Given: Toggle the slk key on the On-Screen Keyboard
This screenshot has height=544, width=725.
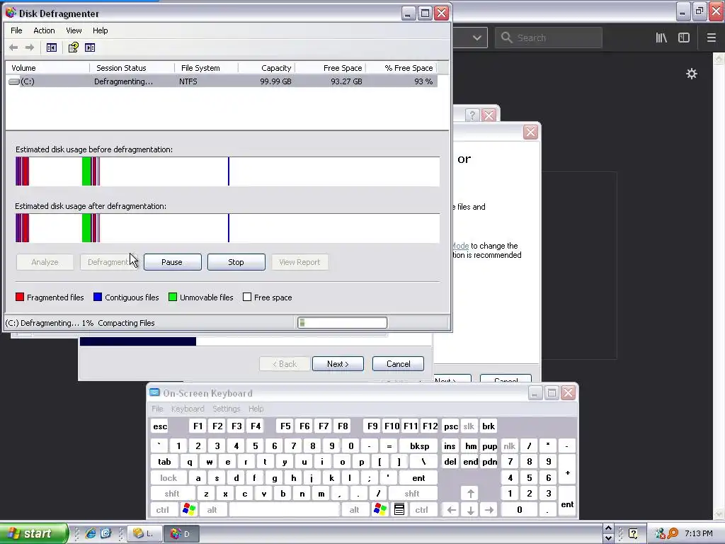Looking at the screenshot, I should [x=469, y=426].
